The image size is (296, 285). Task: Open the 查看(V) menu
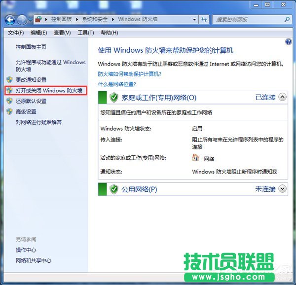pos(62,33)
